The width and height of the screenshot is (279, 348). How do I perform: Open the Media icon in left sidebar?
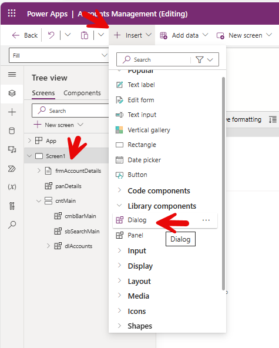[12, 149]
